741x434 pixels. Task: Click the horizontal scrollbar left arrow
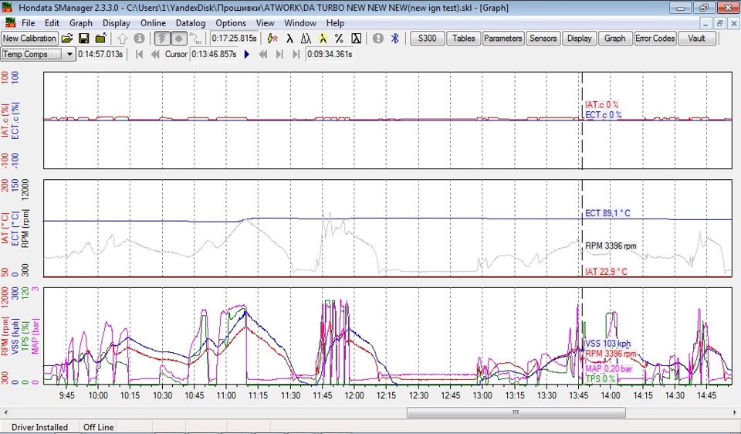(5, 412)
